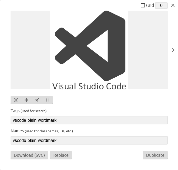This screenshot has height=170, width=178.
Task: Click the VS Code logo glyph preview
Action: click(x=90, y=46)
